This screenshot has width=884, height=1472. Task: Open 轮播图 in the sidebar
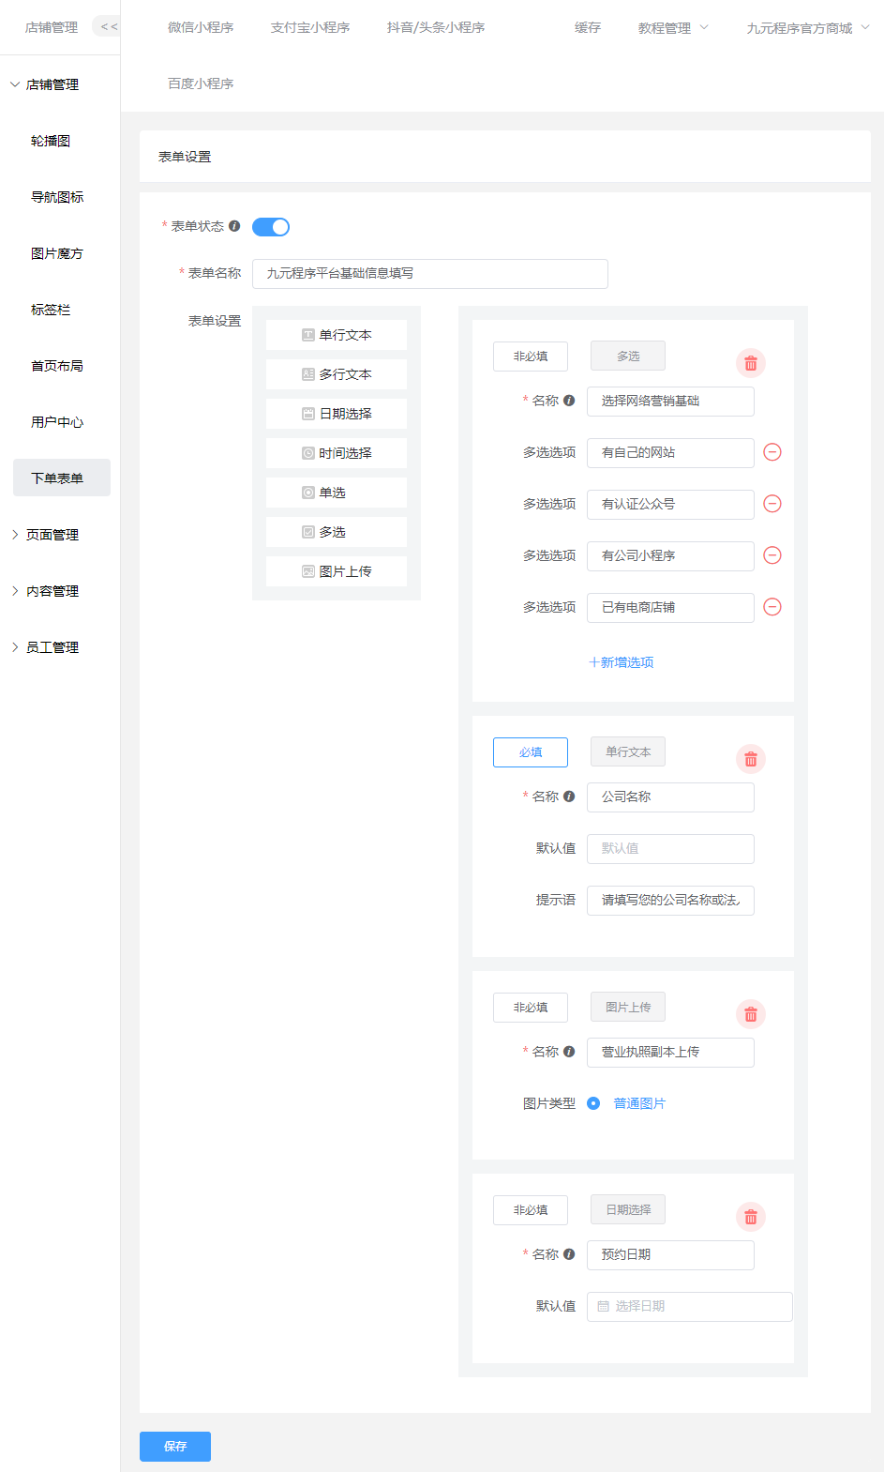[x=51, y=141]
